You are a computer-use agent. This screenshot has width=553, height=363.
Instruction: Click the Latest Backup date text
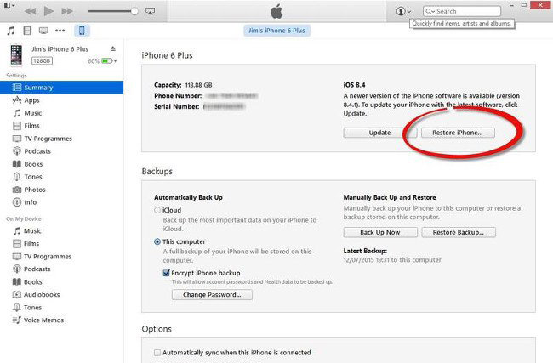(x=392, y=260)
